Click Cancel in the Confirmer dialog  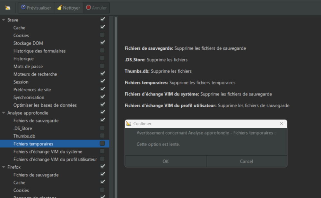(x=247, y=161)
